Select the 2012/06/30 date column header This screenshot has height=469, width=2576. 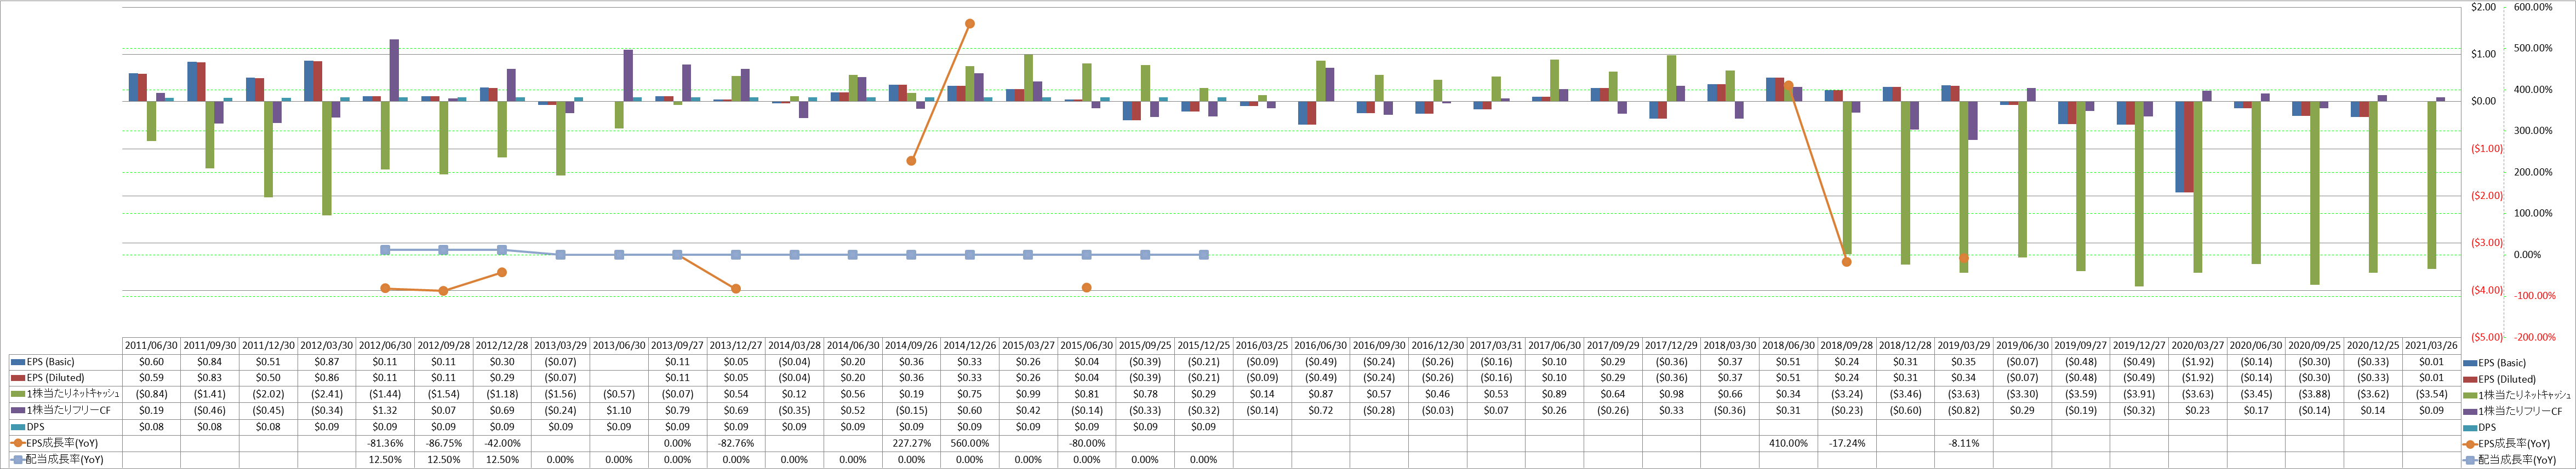(385, 345)
